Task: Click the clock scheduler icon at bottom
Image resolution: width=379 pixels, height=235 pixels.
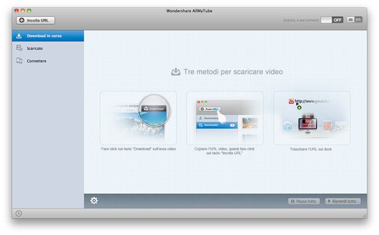Action: click(x=18, y=214)
